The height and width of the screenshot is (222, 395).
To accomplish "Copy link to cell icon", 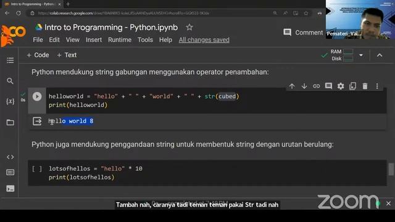I will click(x=316, y=86).
